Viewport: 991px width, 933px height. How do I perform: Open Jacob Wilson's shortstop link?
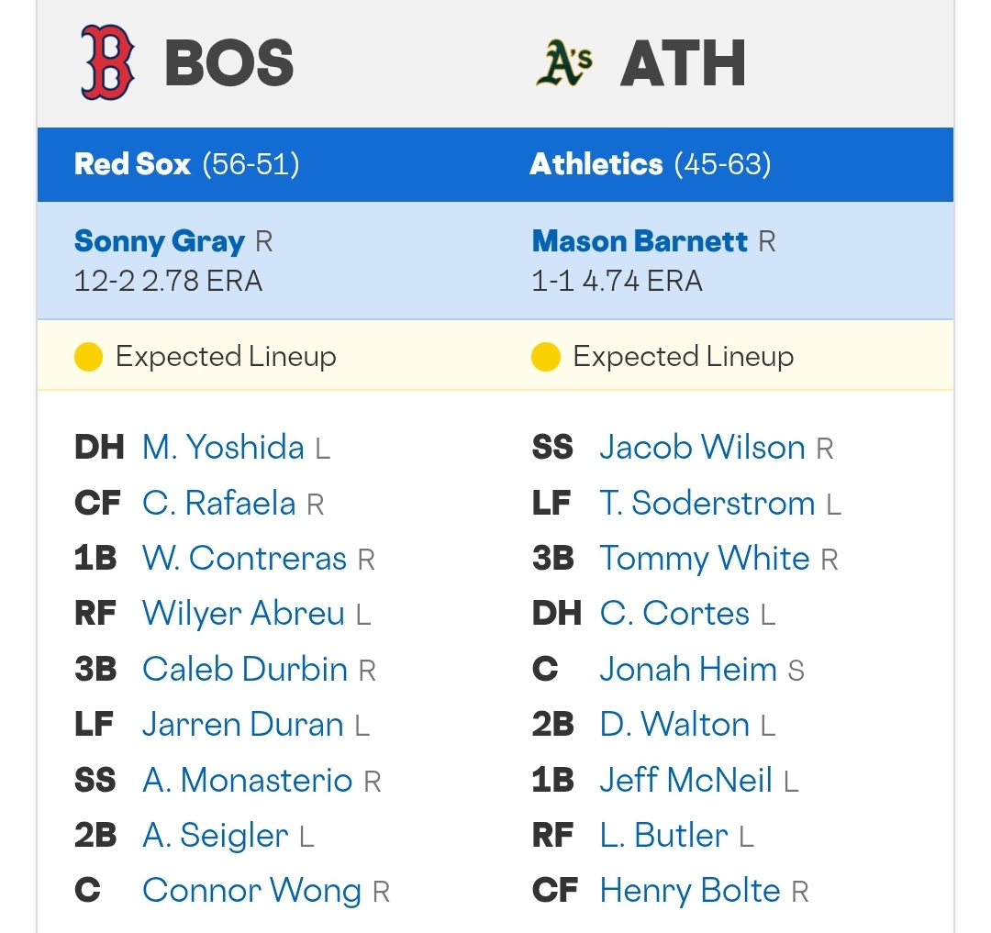coord(702,447)
